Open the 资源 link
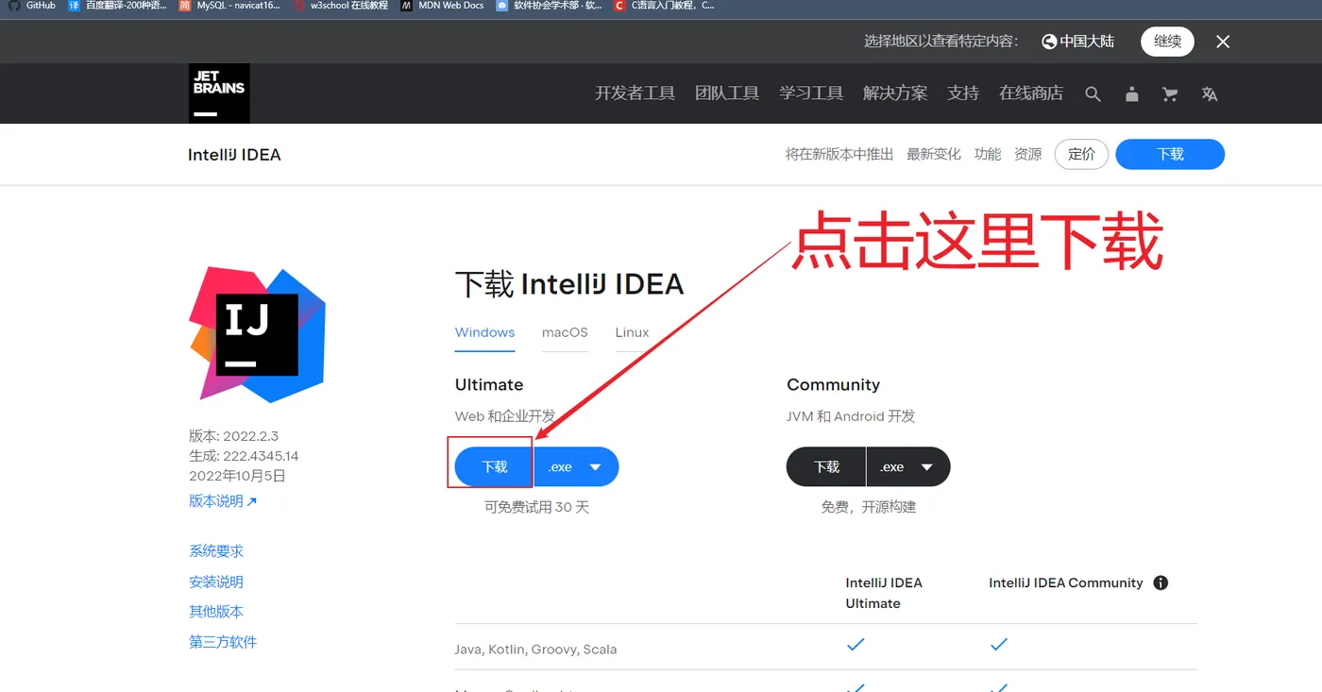 point(1028,155)
